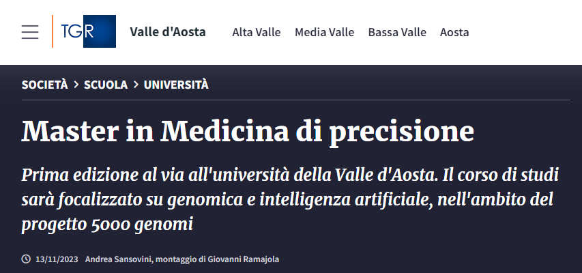Click the headline Master in Medicina di precisione
Viewport: 582px width, 273px height.
click(247, 130)
